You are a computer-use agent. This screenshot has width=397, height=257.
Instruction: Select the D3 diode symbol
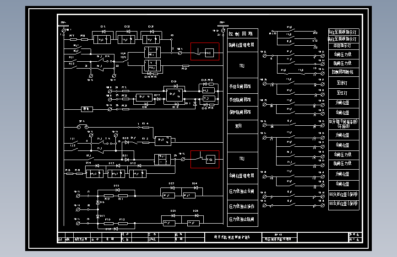click(152, 32)
